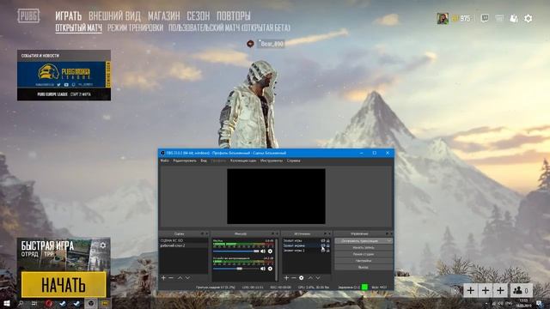Image resolution: width=550 pixels, height=309 pixels.
Task: Lock the Захват игры source
Action: point(328,240)
